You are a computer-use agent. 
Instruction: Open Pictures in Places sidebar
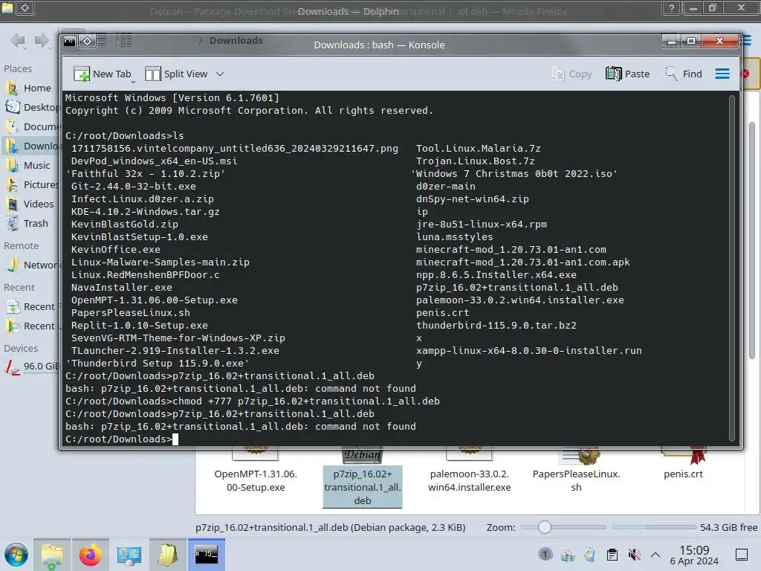point(30,185)
